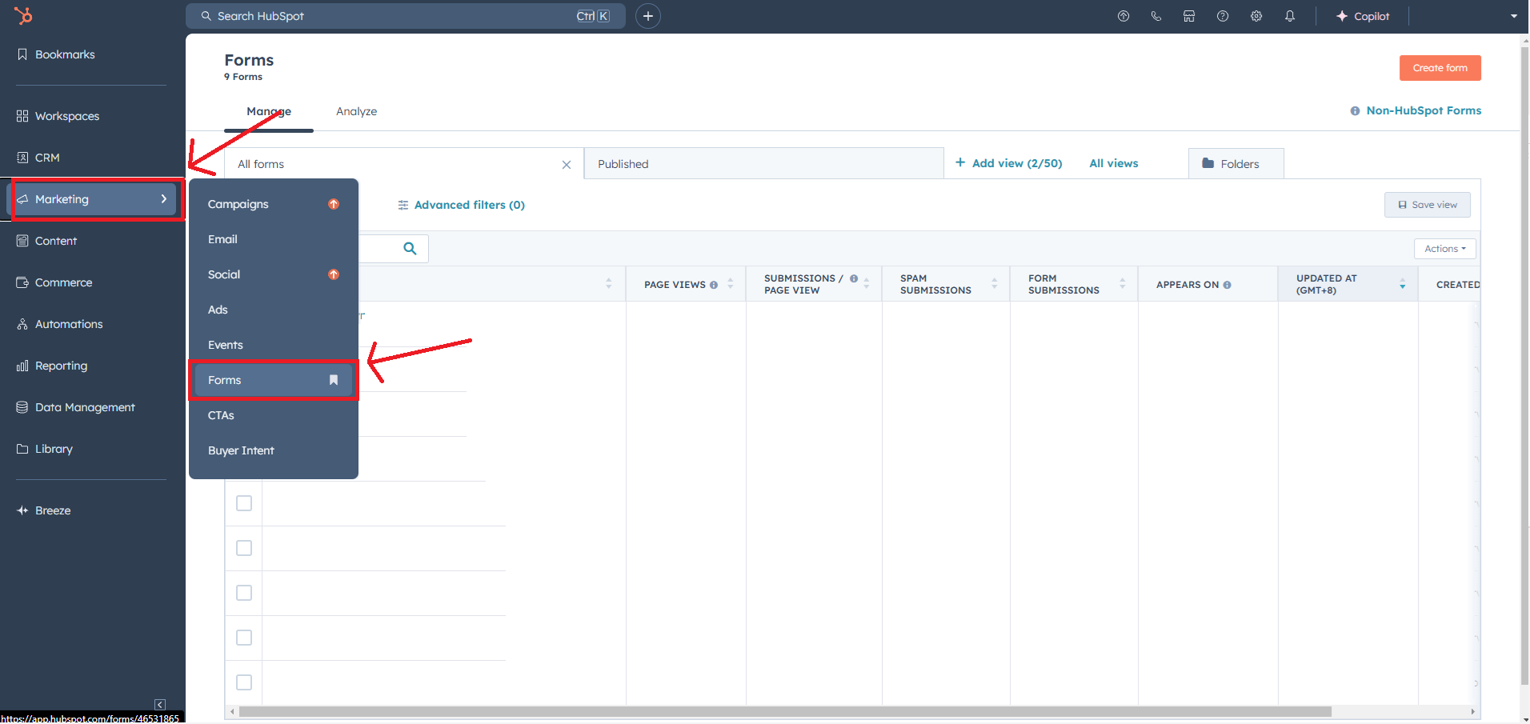The width and height of the screenshot is (1530, 724).
Task: Click Add view (2/50)
Action: click(x=1008, y=163)
